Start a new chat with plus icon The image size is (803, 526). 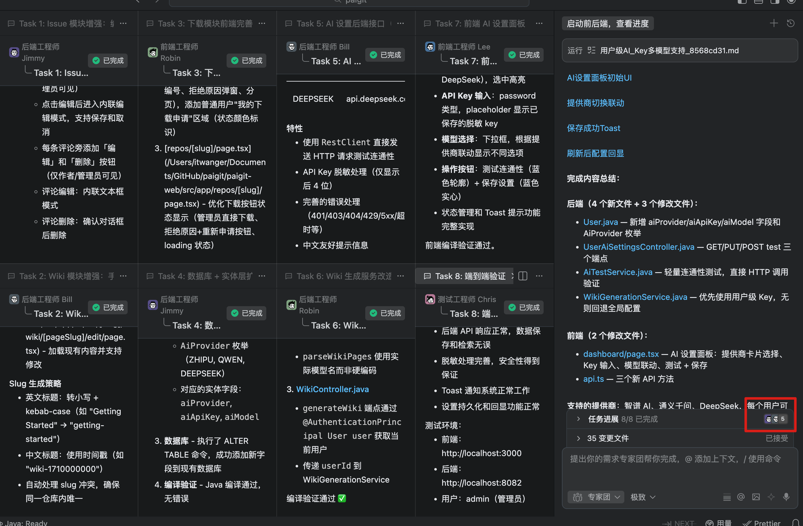[774, 23]
